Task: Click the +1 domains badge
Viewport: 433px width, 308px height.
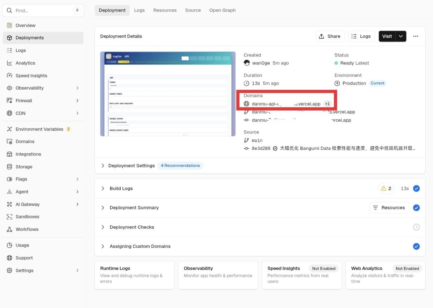Action: (327, 104)
